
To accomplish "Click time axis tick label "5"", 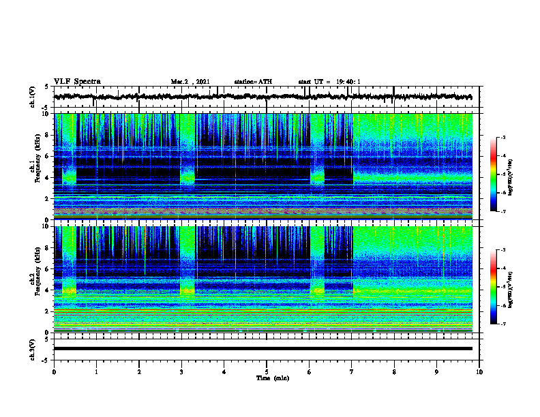I will click(267, 372).
